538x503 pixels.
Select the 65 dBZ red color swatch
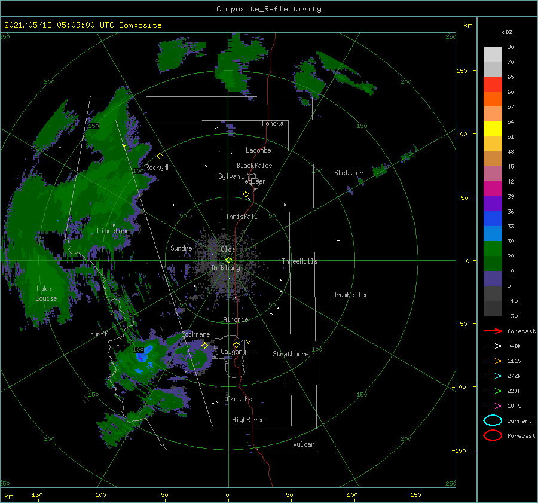pyautogui.click(x=493, y=84)
